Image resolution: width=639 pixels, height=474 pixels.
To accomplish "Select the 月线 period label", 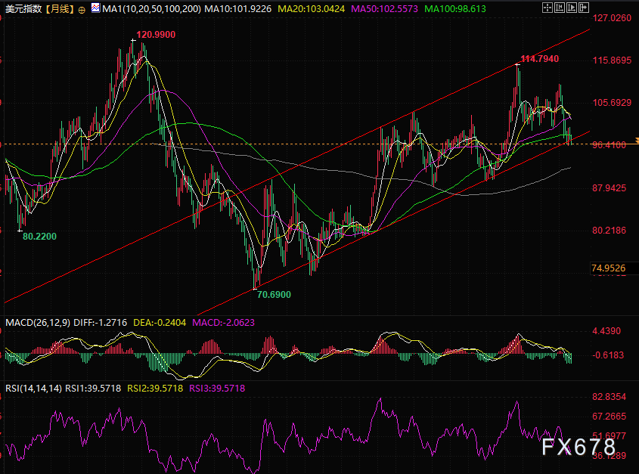I will coord(60,9).
